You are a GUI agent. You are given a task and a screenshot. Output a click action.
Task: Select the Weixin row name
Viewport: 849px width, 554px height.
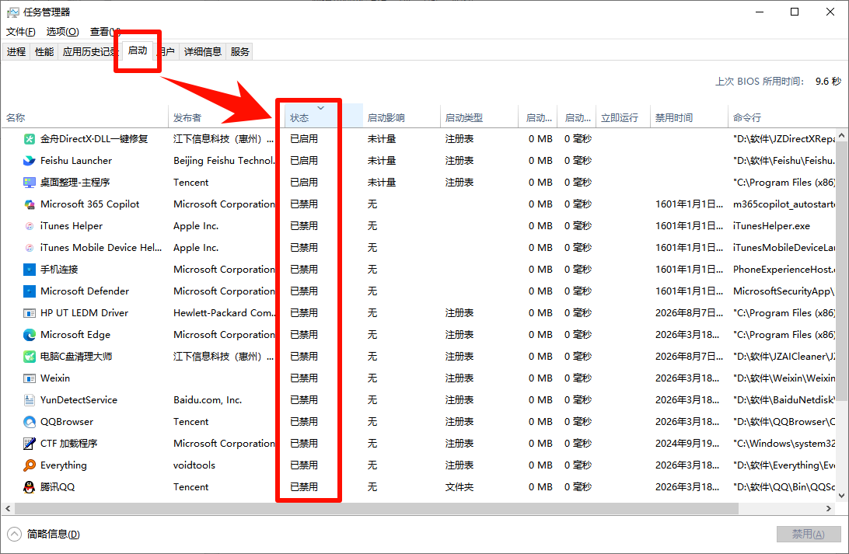click(55, 378)
